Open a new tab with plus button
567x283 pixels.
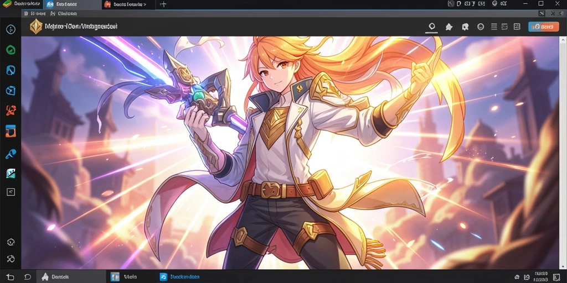tap(163, 4)
